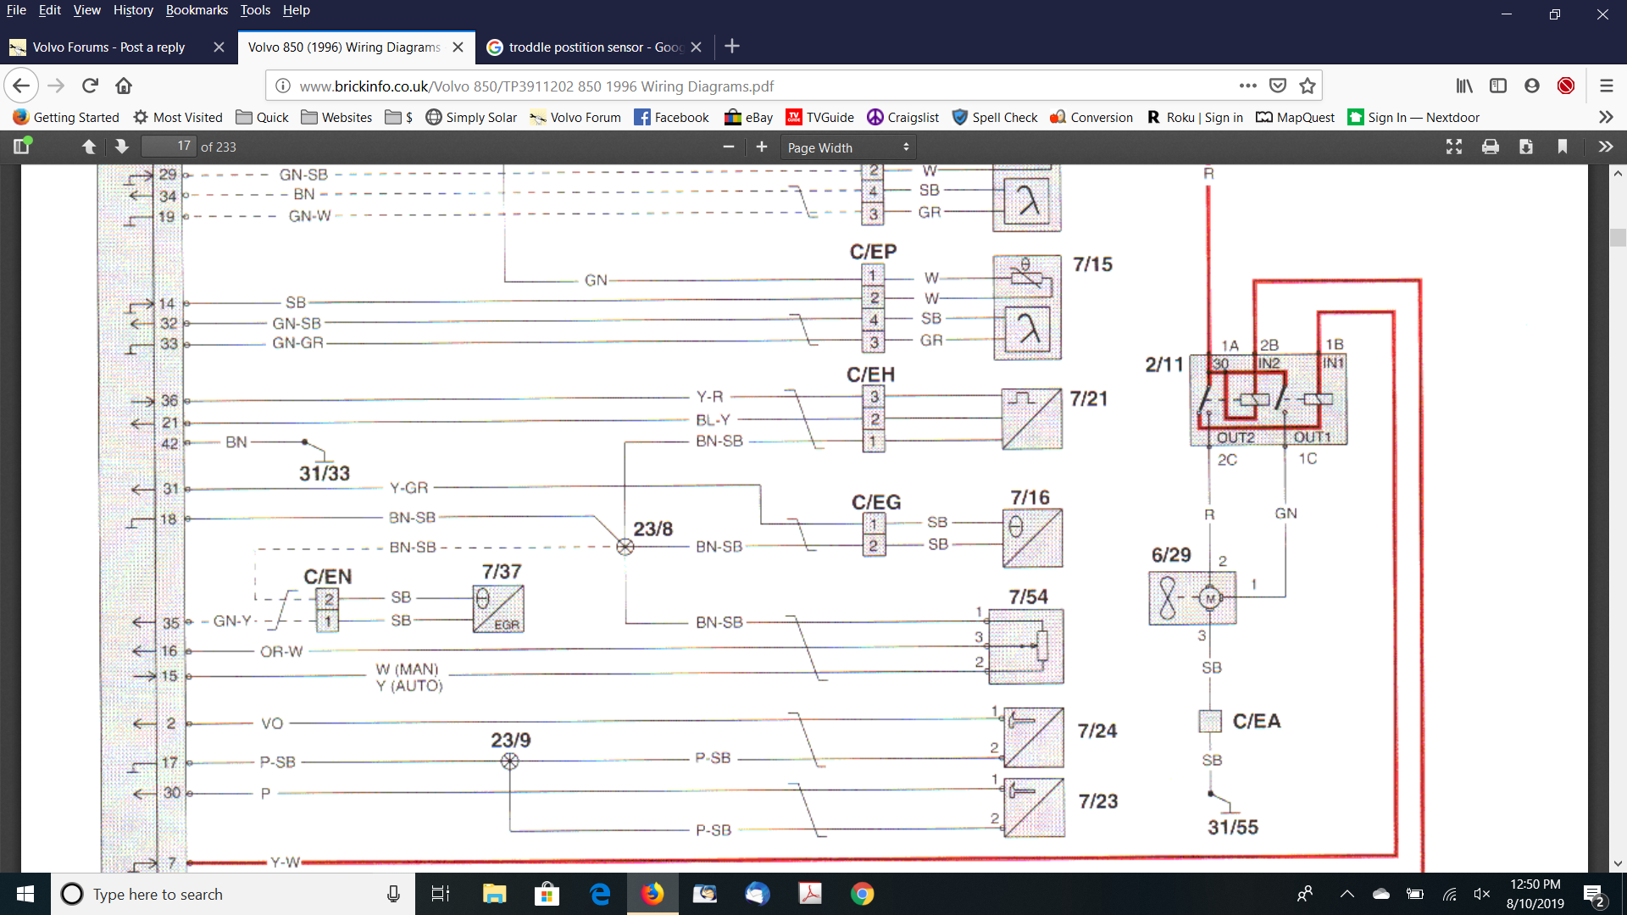Toggle the PDF viewer sidebar
Image resolution: width=1627 pixels, height=915 pixels.
pos(22,147)
